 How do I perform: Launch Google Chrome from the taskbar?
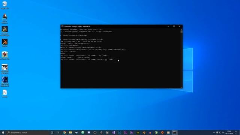point(64,132)
